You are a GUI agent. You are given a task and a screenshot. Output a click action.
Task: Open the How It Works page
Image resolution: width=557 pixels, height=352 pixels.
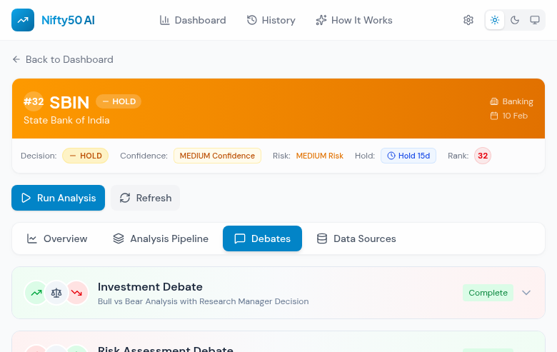click(x=354, y=20)
